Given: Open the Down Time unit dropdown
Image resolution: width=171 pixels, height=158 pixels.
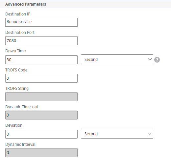Looking at the screenshot, I should pyautogui.click(x=117, y=59).
